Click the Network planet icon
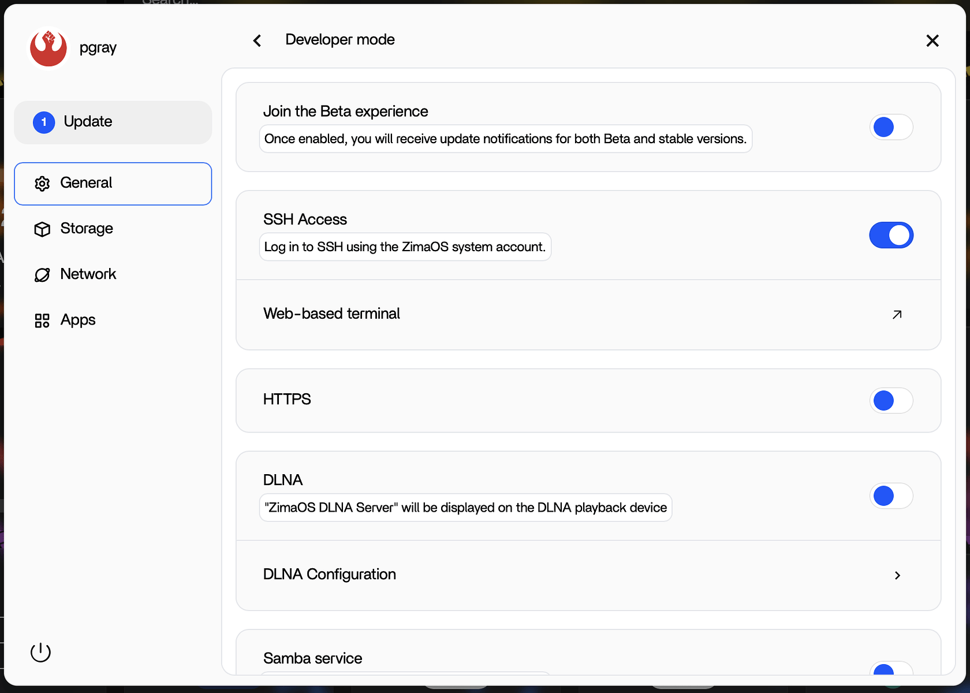Screen dimensions: 970x693 (x=42, y=275)
